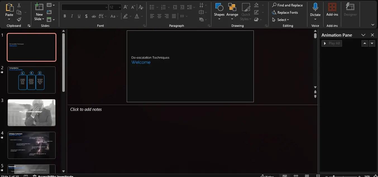Go to next slide with double-arrow
The height and width of the screenshot is (177, 378).
pos(315,96)
